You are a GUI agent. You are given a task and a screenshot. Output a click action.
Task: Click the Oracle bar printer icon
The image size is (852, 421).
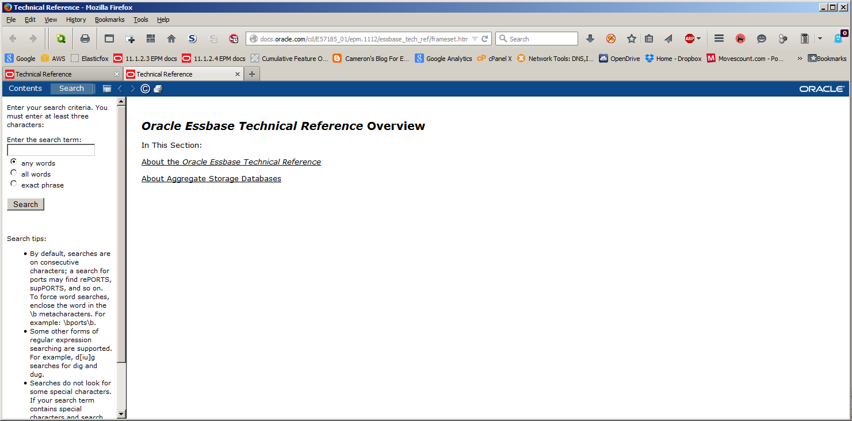(x=158, y=89)
